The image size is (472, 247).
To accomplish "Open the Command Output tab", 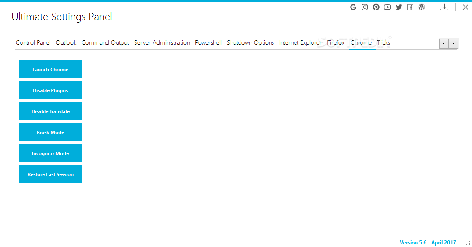I will click(105, 42).
